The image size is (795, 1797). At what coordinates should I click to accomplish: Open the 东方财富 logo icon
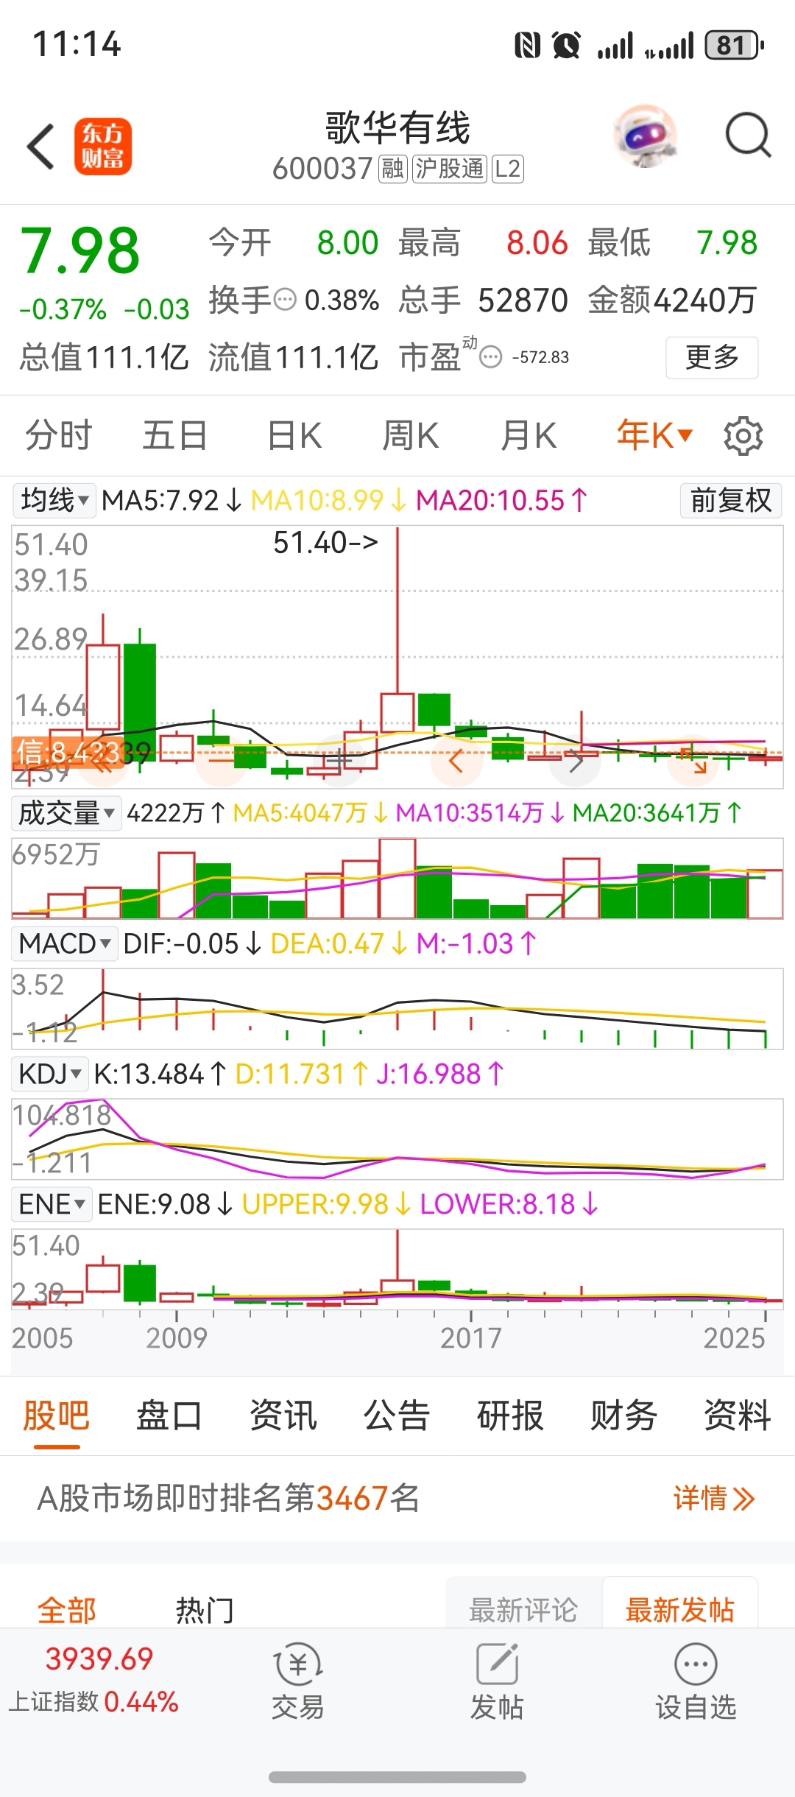pyautogui.click(x=102, y=147)
